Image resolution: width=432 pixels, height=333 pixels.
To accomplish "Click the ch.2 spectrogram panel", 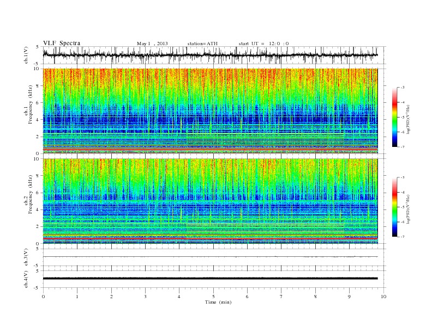I will point(210,201).
